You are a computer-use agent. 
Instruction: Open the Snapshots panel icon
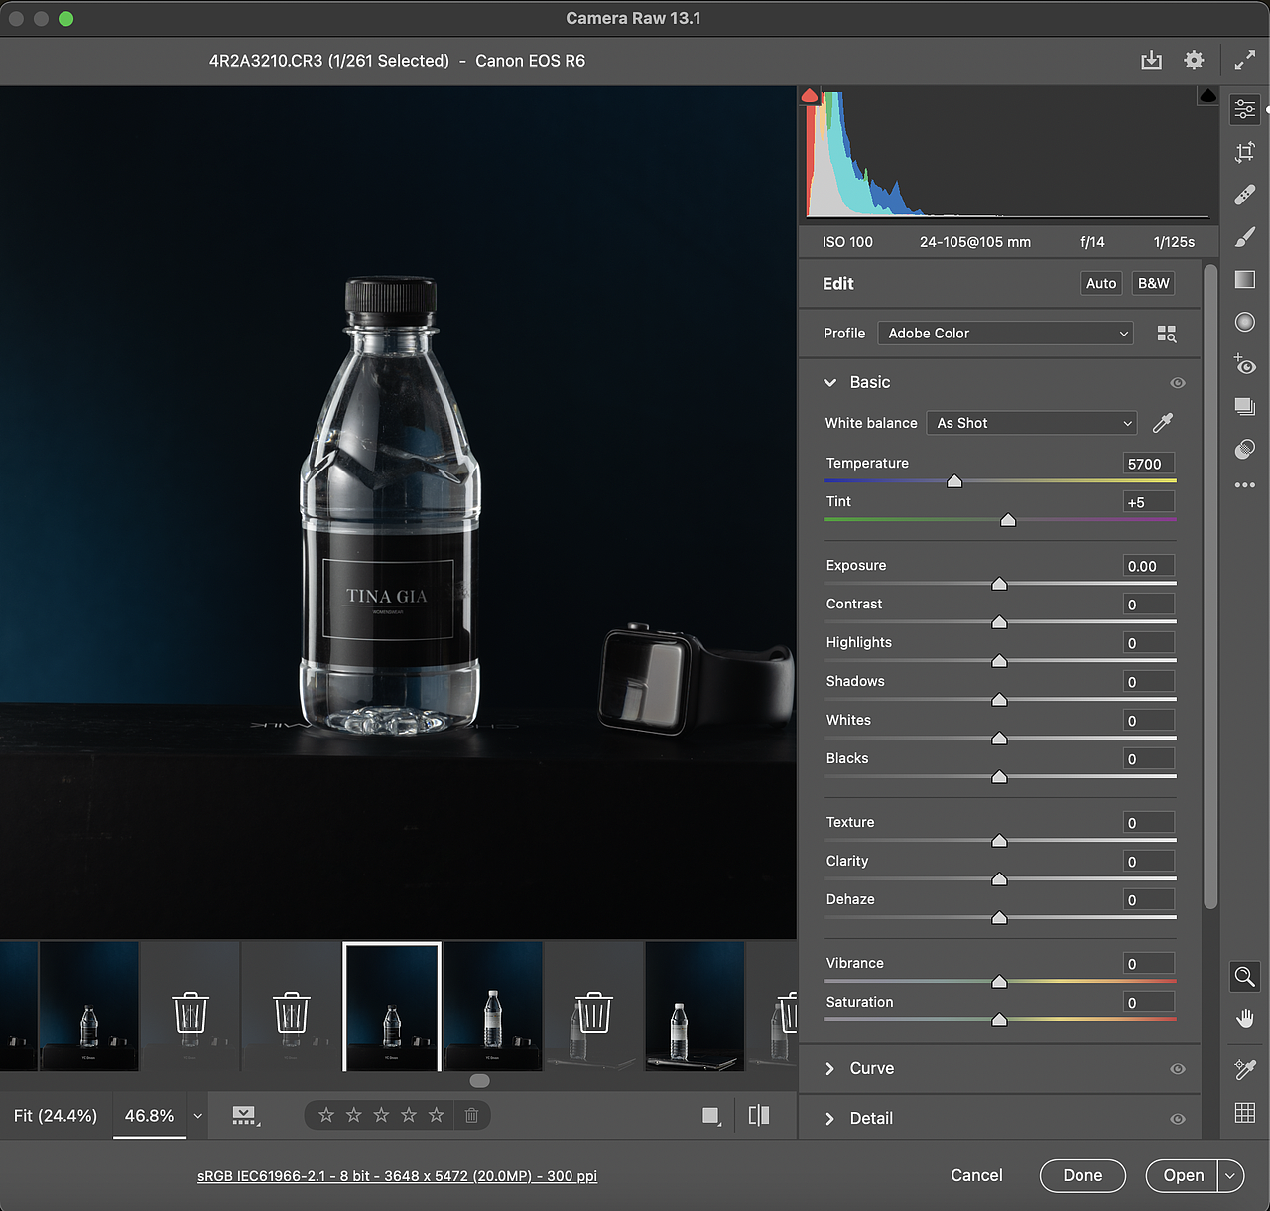click(1245, 406)
